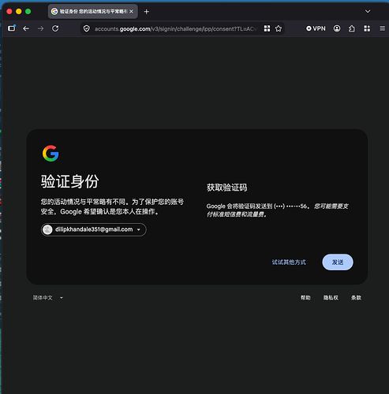This screenshot has height=394, width=389.
Task: Click the 获取验证码 heading
Action: click(226, 188)
